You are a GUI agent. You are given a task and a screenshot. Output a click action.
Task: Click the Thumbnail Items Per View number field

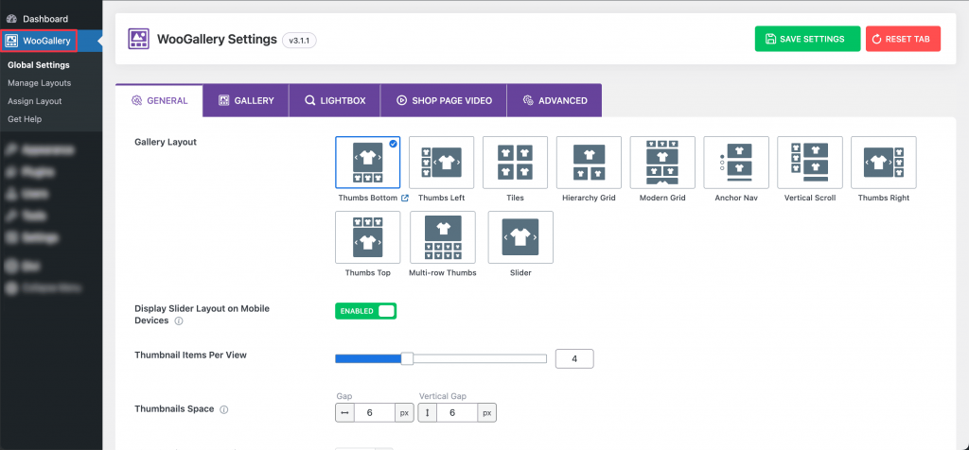click(574, 358)
